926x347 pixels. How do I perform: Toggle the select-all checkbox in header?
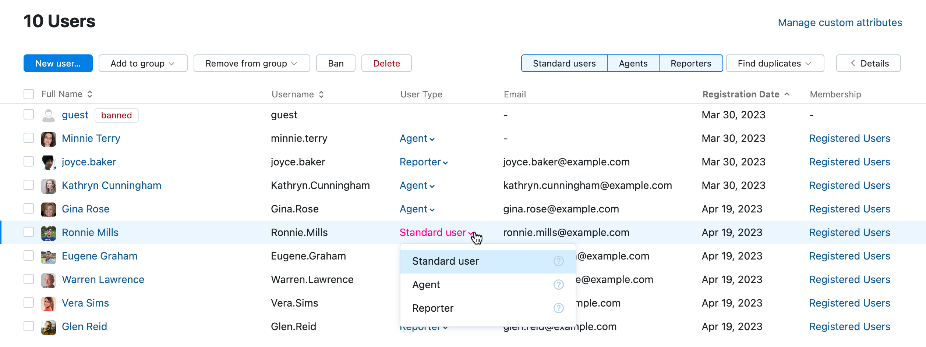[x=29, y=94]
